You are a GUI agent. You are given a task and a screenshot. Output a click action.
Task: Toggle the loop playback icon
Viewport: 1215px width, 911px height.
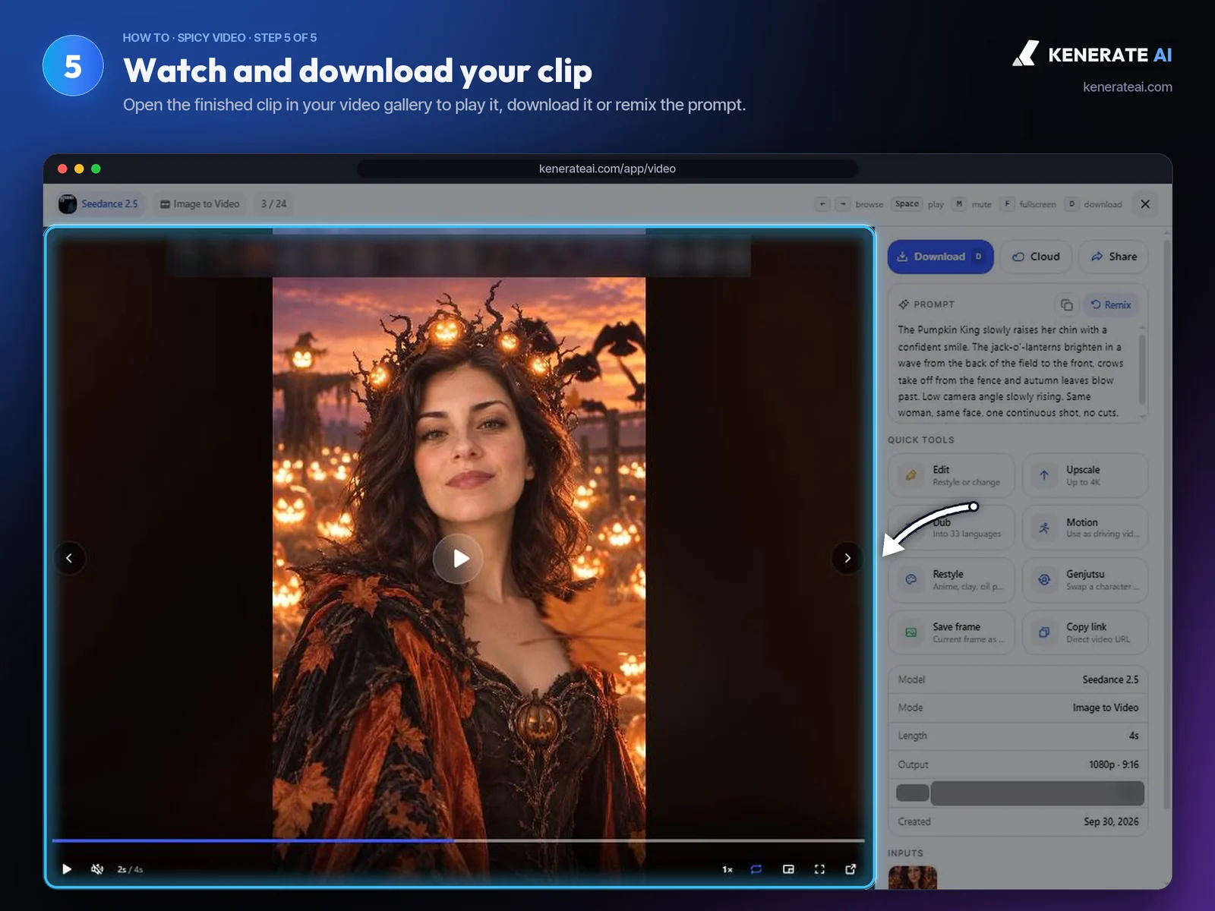(x=756, y=869)
